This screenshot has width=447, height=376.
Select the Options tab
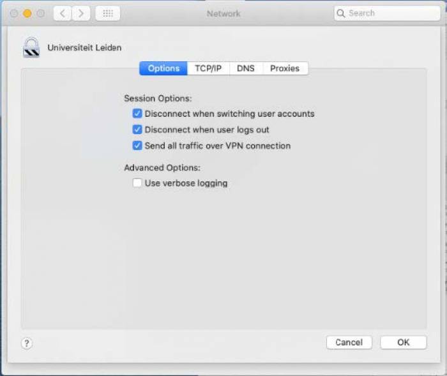pos(163,68)
